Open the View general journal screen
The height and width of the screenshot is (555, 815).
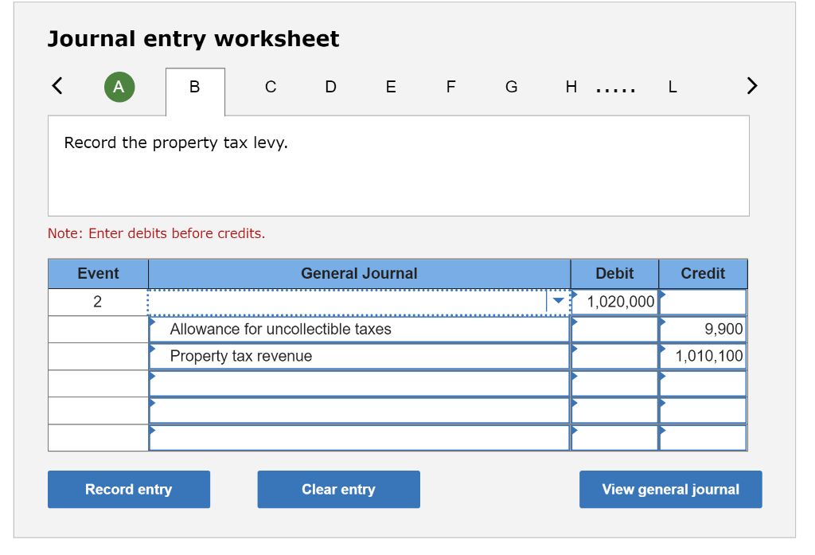(x=670, y=489)
